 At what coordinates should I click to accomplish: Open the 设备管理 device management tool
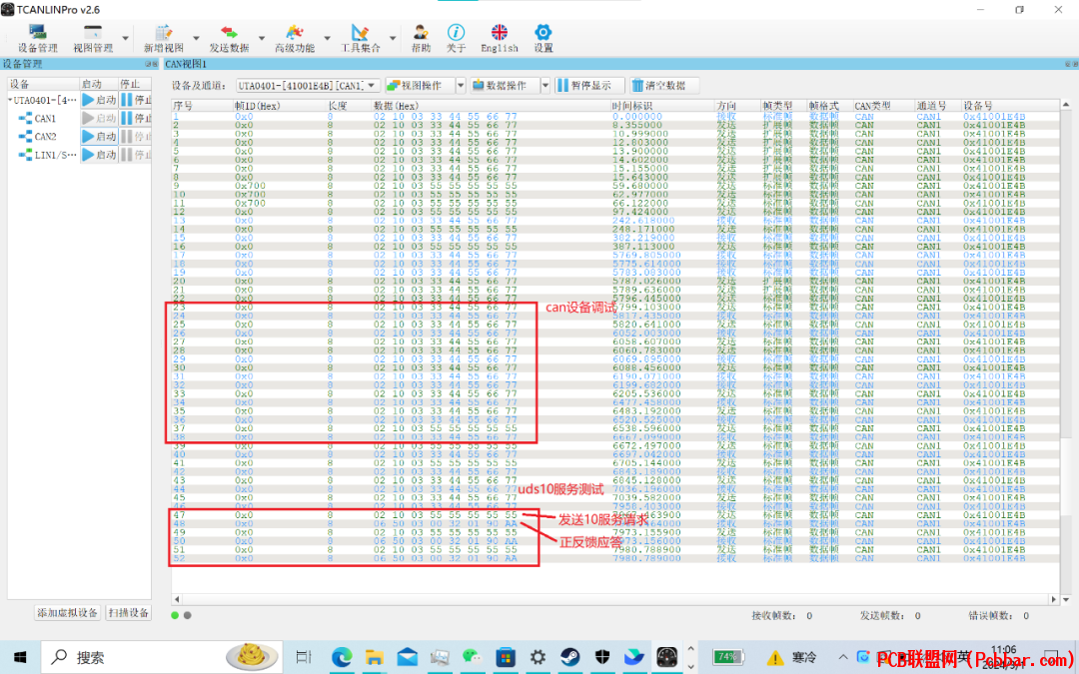38,39
